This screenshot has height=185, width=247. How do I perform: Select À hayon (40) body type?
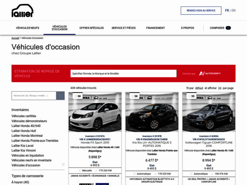(x=20, y=182)
